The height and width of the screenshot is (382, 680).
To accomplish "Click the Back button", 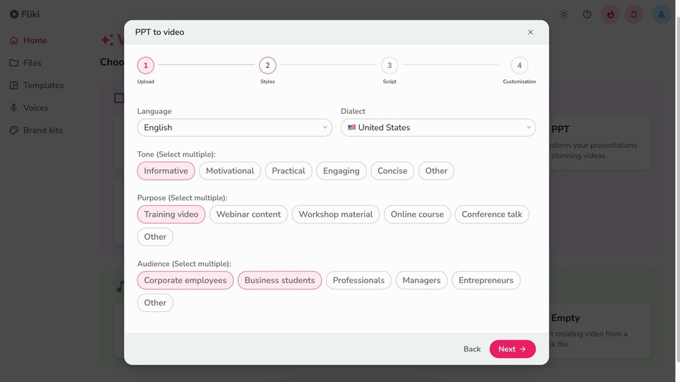I will click(x=472, y=349).
